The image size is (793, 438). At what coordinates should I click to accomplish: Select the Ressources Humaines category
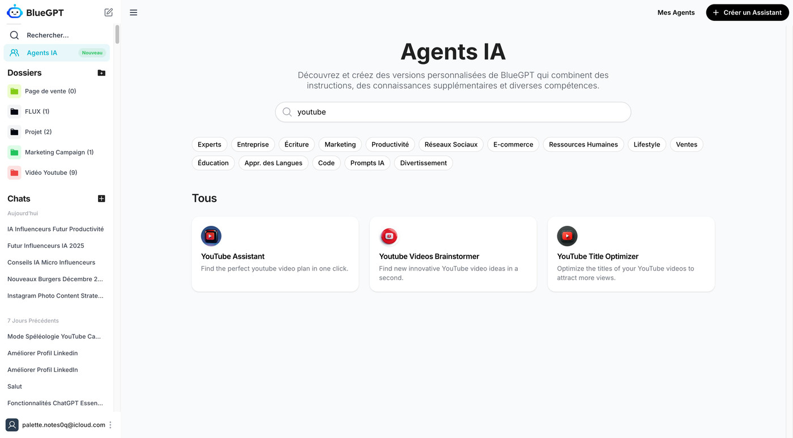(x=583, y=144)
